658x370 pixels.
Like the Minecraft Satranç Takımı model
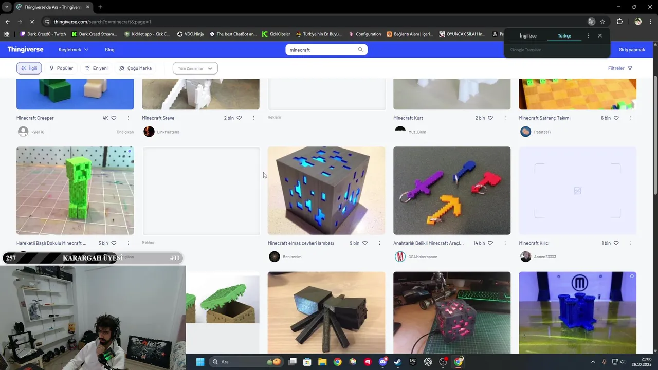[x=616, y=118]
